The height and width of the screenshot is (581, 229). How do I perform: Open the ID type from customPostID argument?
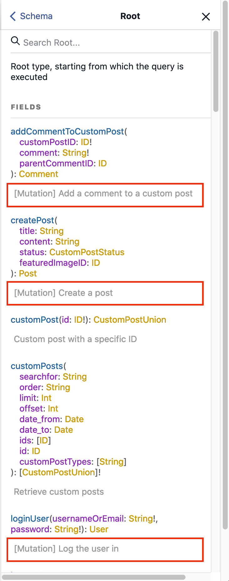84,142
